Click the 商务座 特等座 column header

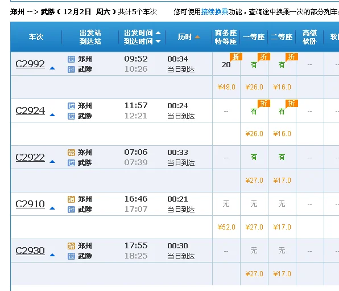tap(226, 37)
